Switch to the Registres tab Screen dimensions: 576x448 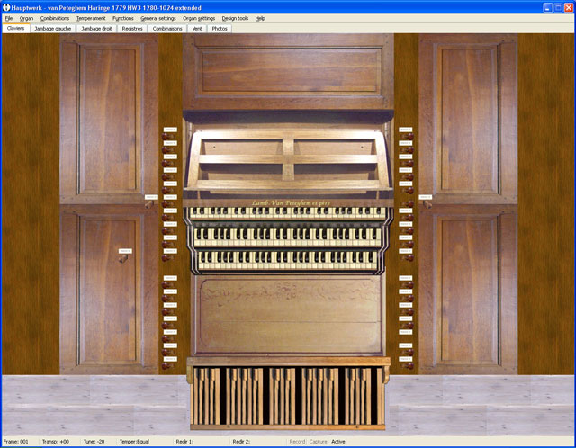tap(132, 28)
